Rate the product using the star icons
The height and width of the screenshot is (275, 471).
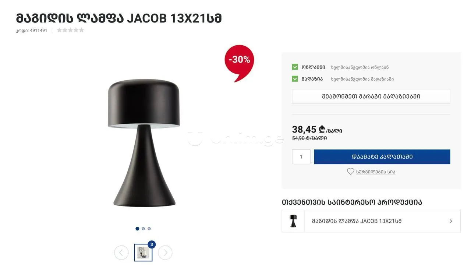click(x=70, y=30)
